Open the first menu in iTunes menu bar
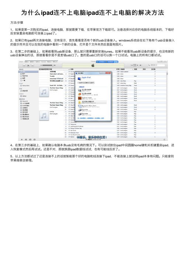Screen dimensions: 186x264 click(x=21, y=62)
